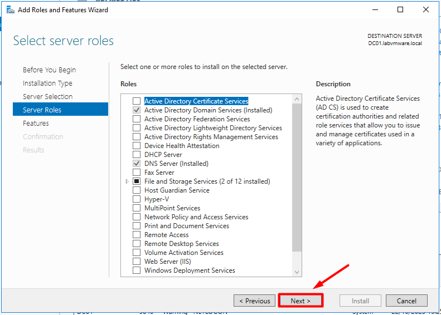Image resolution: width=441 pixels, height=315 pixels.
Task: Click the wizard icon in title bar
Action: pyautogui.click(x=10, y=9)
